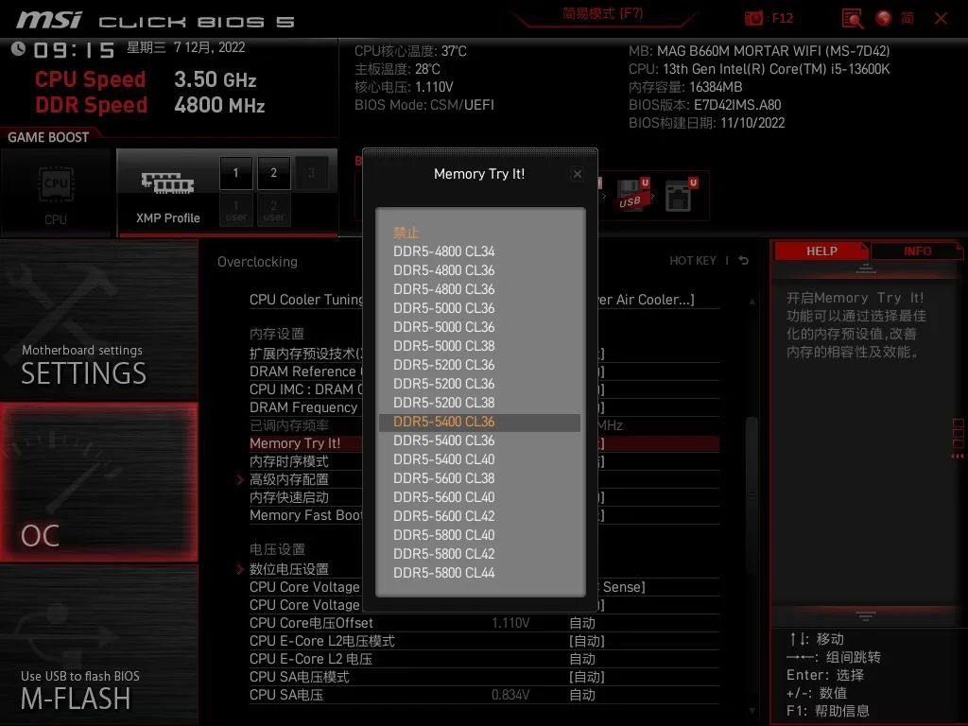Select XMP user 1 profile box
The width and height of the screenshot is (968, 726).
click(235, 210)
